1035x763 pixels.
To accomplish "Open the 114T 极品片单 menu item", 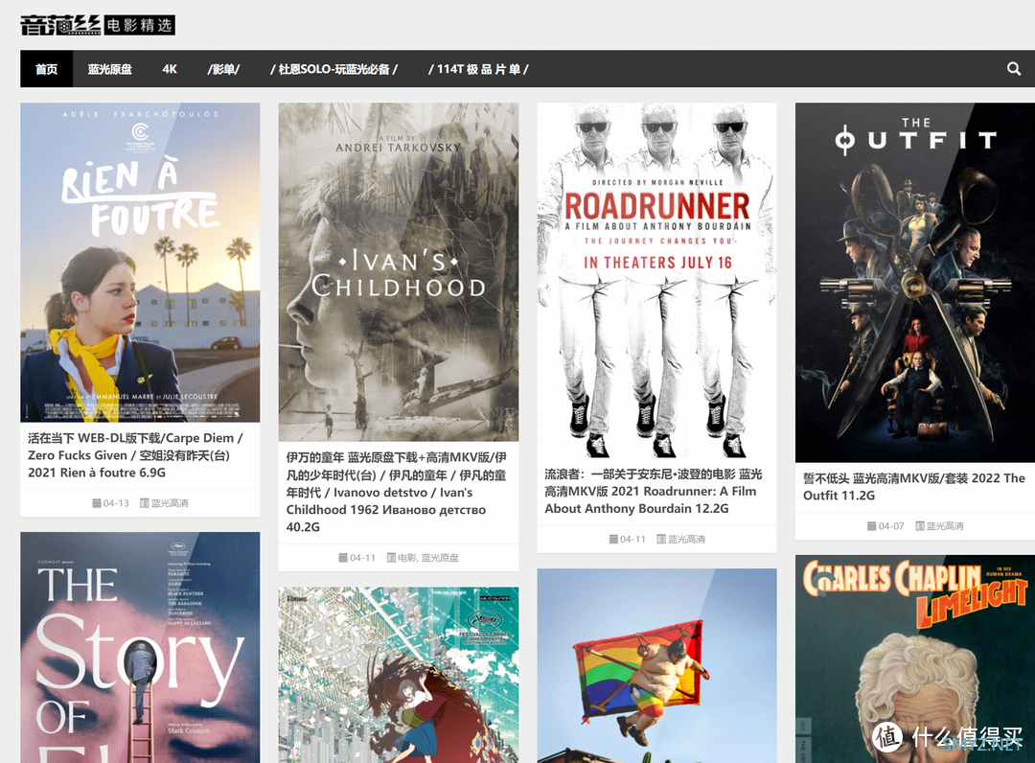I will [x=478, y=69].
